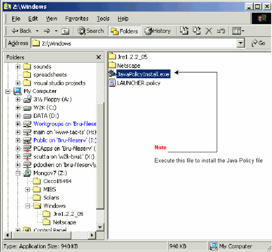Click the My Computer tree icon

point(18,91)
